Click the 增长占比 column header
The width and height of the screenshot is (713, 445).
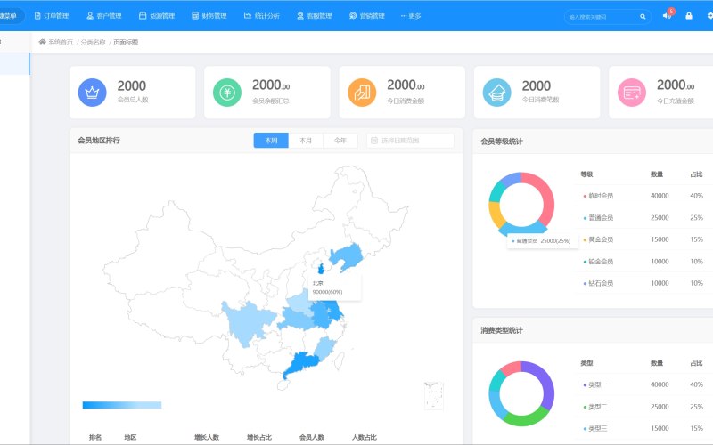coord(259,437)
